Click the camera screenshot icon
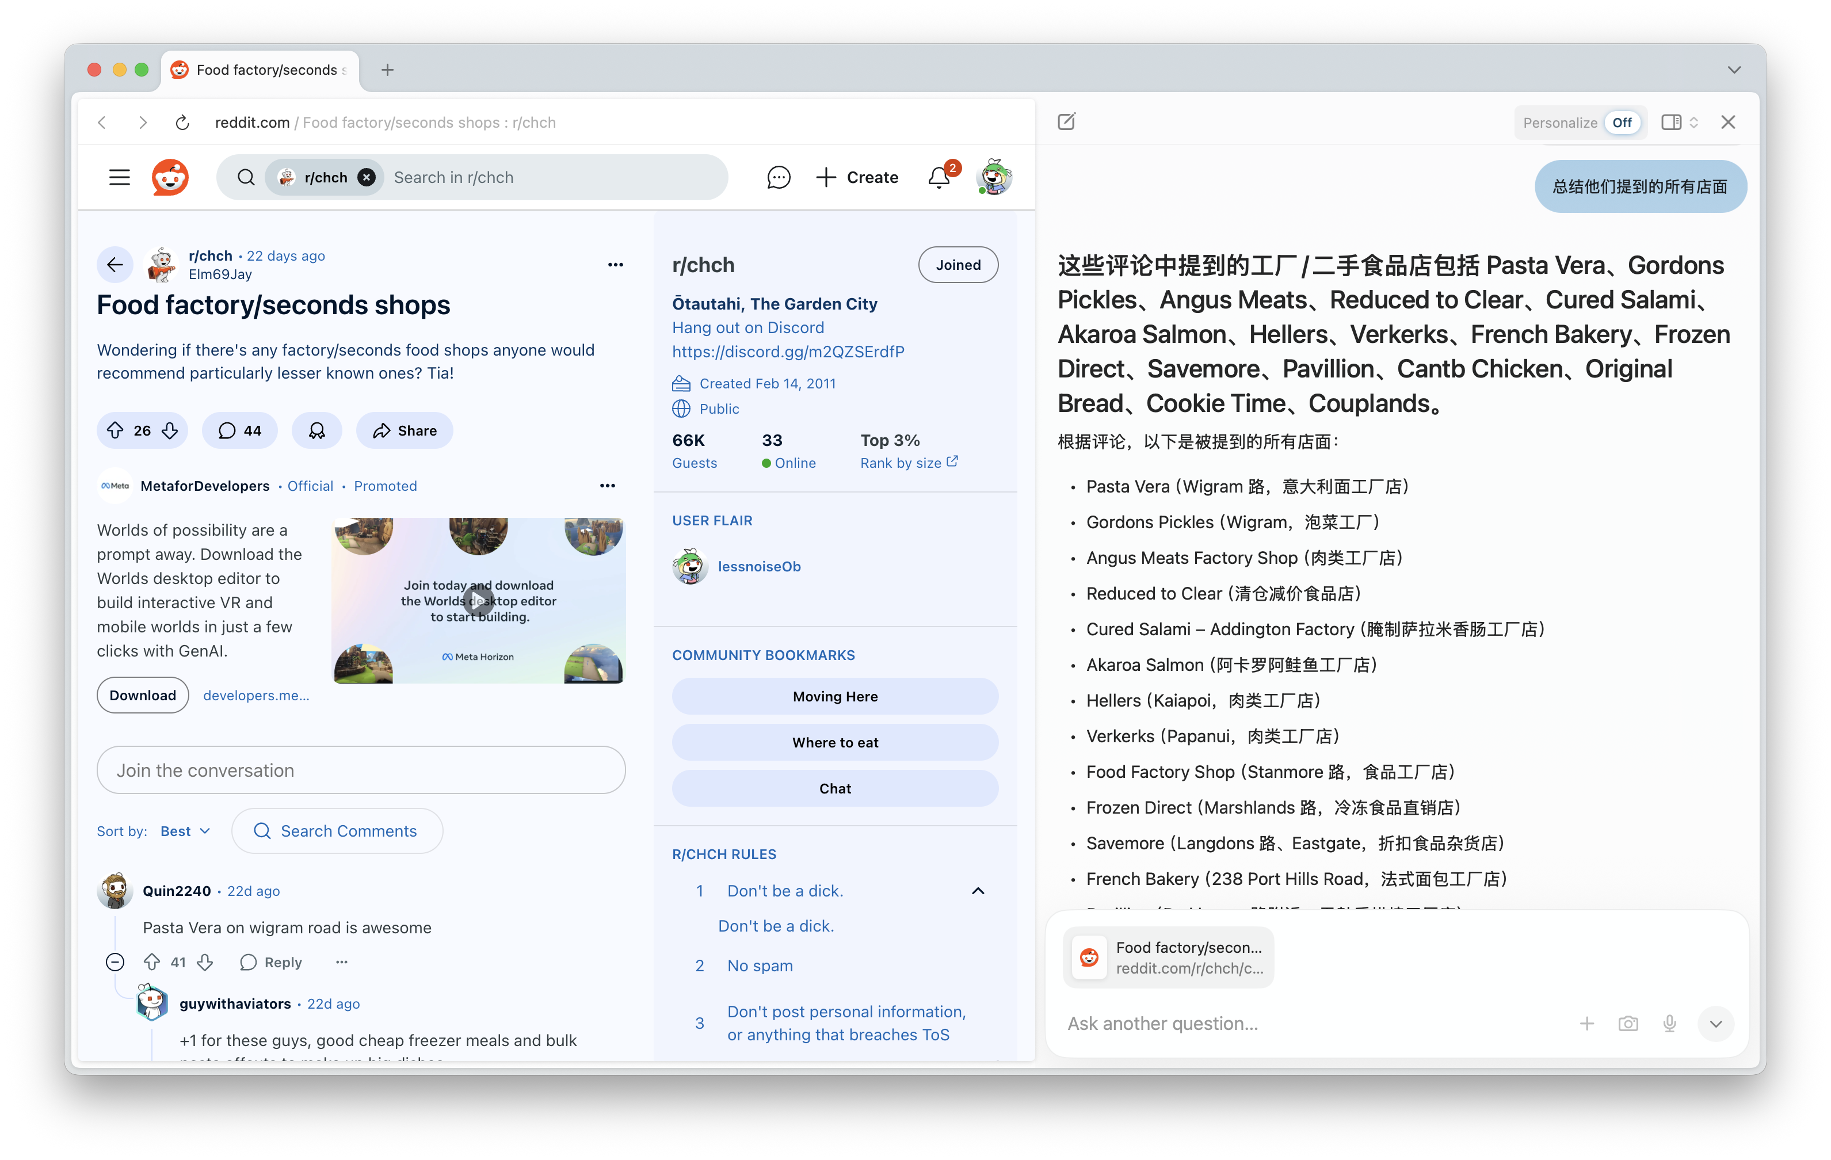Screen dimensions: 1831x1160 click(x=1628, y=1023)
